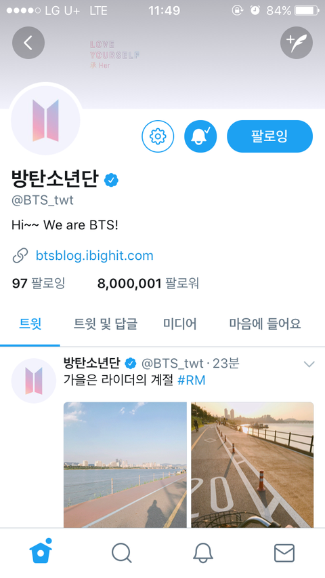Image resolution: width=325 pixels, height=578 pixels.
Task: Expand the tweet options chevron
Action: tap(309, 364)
